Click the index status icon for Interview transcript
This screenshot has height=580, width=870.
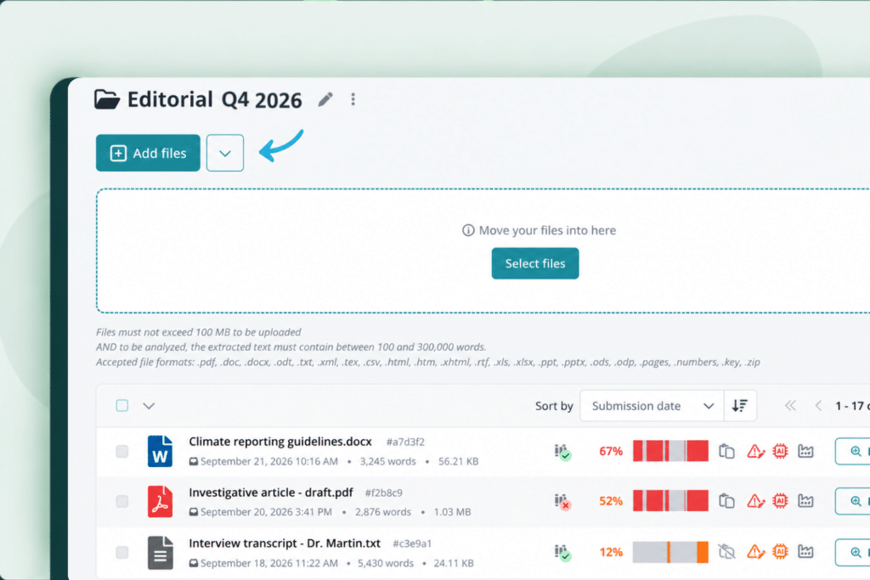tap(562, 553)
